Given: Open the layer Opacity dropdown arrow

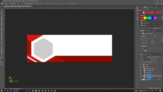Looking at the screenshot, I should 158,60.
